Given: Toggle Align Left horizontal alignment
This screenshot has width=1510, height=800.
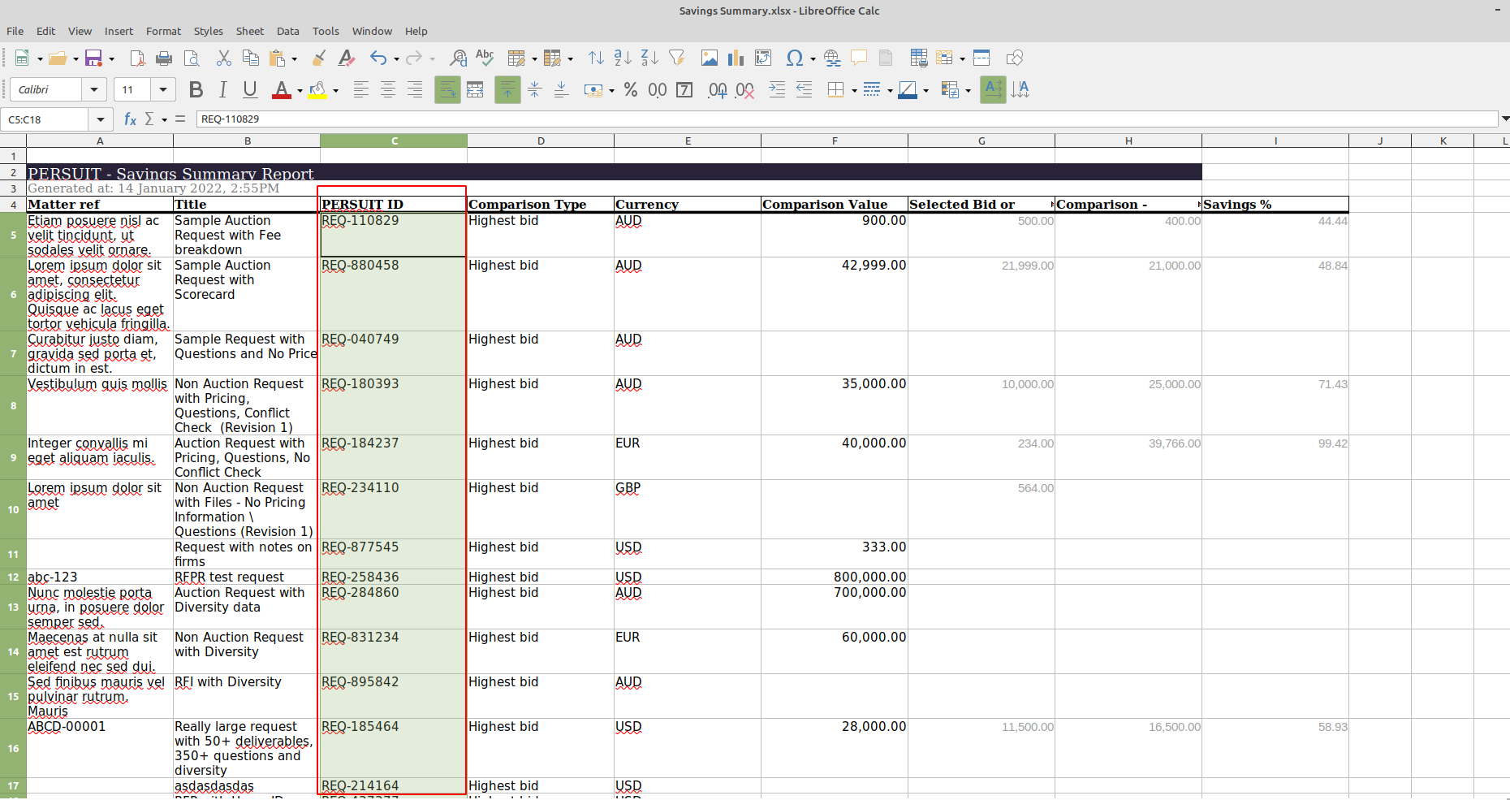Looking at the screenshot, I should 361,90.
